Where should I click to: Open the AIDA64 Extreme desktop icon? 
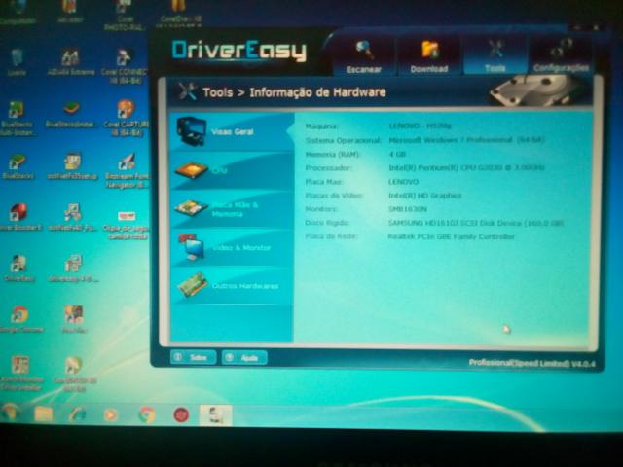[x=71, y=61]
